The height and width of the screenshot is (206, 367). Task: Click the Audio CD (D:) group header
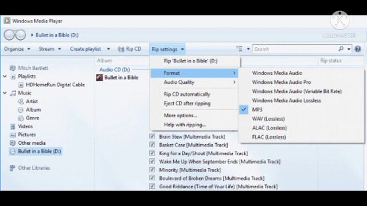(115, 70)
